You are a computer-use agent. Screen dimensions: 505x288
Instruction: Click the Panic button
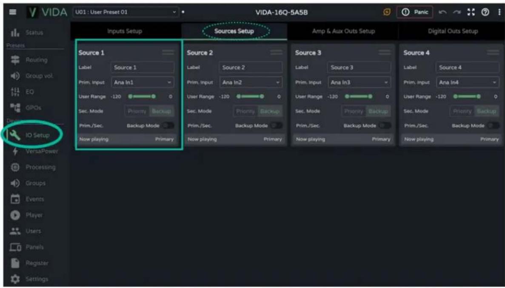coord(415,12)
